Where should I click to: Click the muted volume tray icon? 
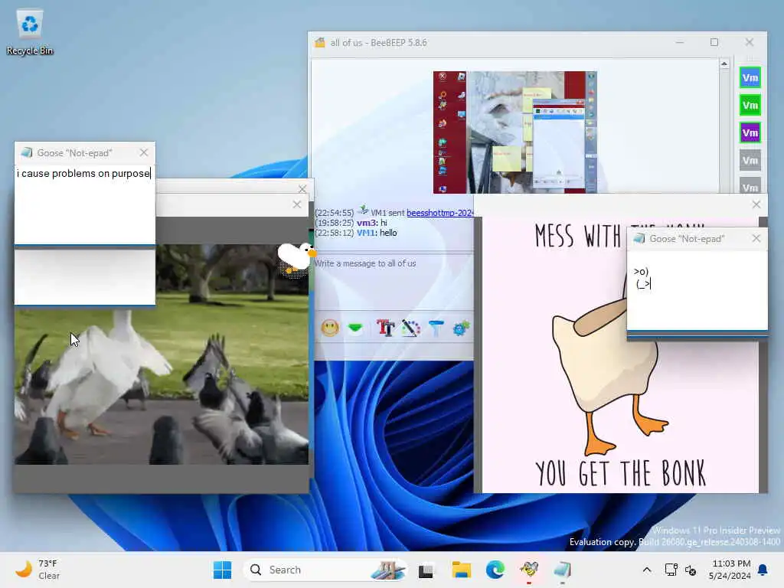click(691, 570)
